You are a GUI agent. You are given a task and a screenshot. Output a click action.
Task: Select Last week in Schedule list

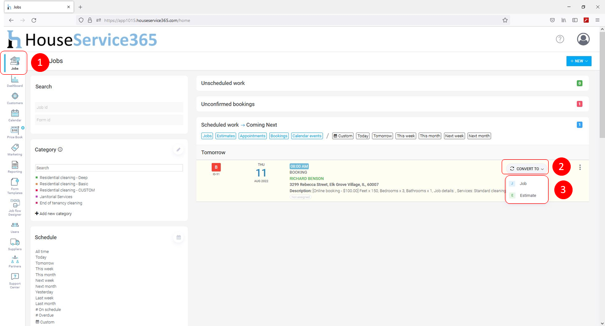click(45, 298)
